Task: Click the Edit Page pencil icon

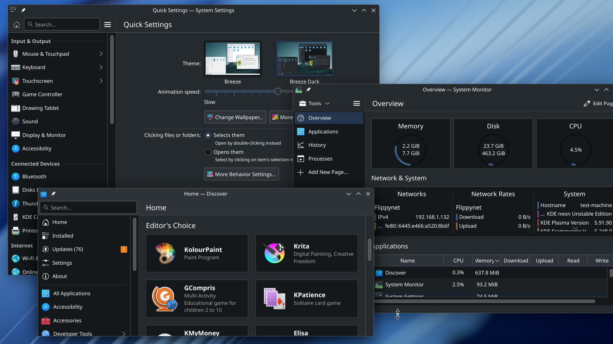Action: [587, 104]
